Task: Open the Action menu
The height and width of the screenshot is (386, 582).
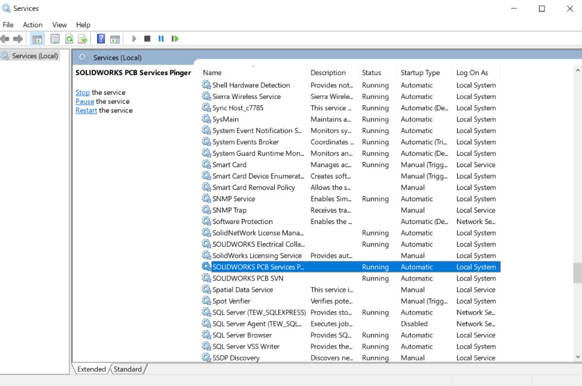Action: tap(33, 25)
